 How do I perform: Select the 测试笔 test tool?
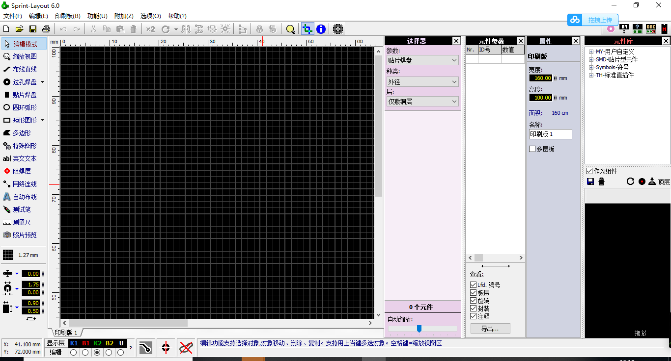click(24, 209)
